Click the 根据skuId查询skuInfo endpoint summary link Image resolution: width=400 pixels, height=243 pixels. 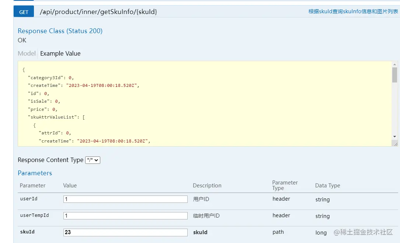(353, 11)
